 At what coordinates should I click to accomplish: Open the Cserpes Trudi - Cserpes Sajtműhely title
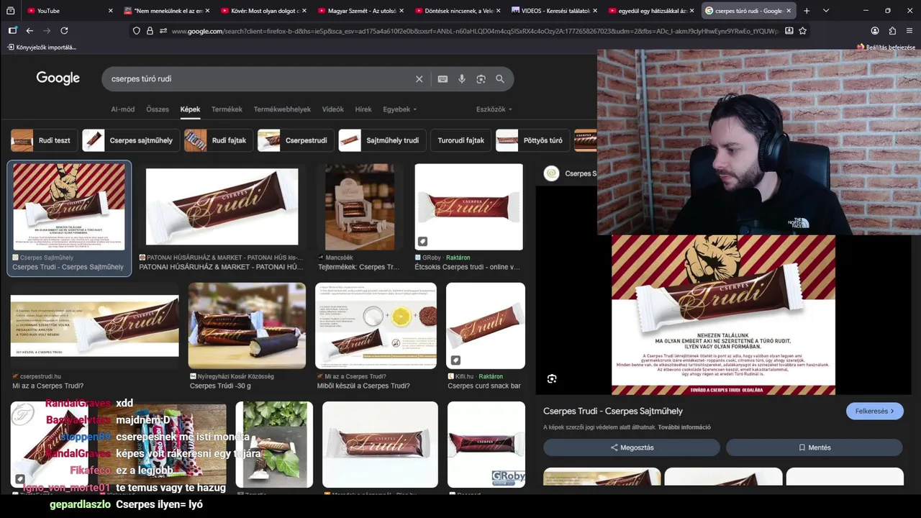point(613,412)
